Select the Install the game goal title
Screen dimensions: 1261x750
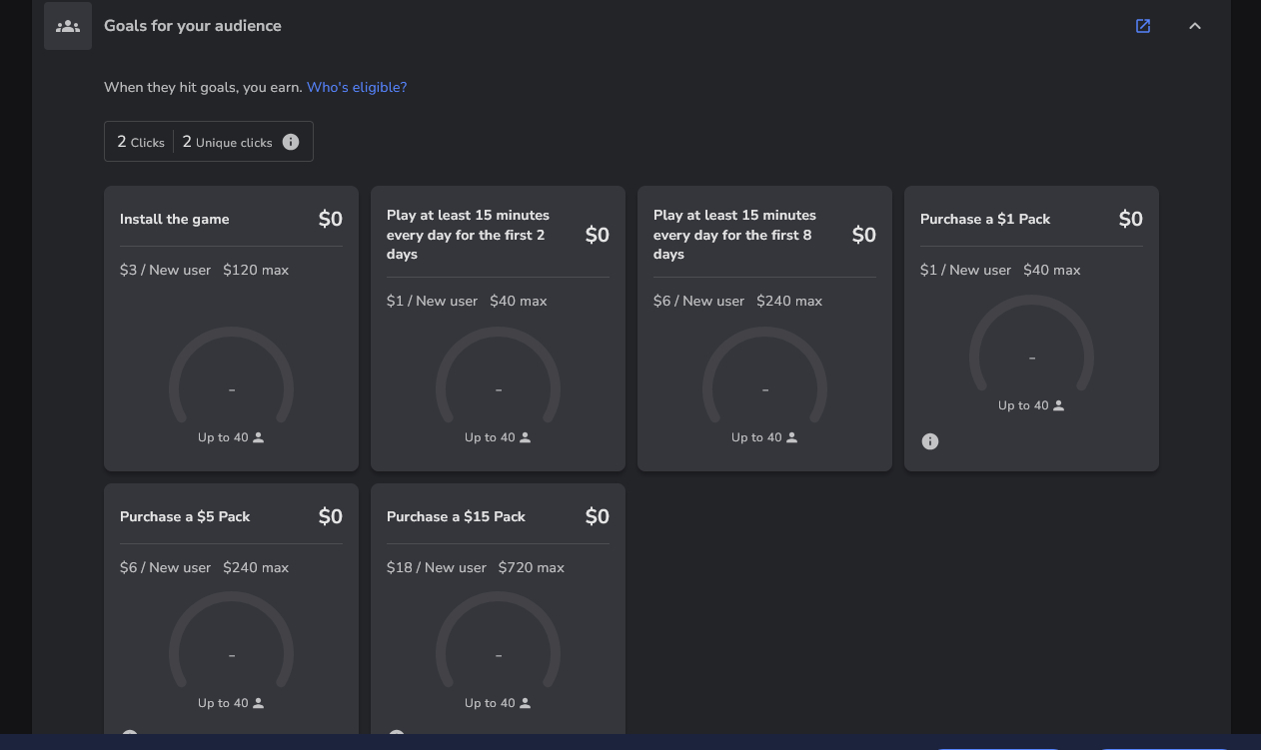pyautogui.click(x=175, y=219)
